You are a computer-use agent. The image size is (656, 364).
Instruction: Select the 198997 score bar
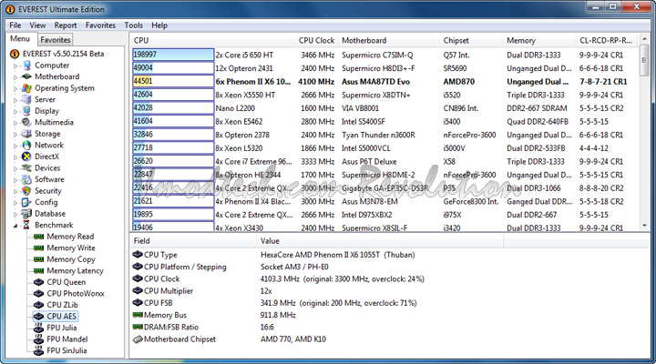click(173, 55)
